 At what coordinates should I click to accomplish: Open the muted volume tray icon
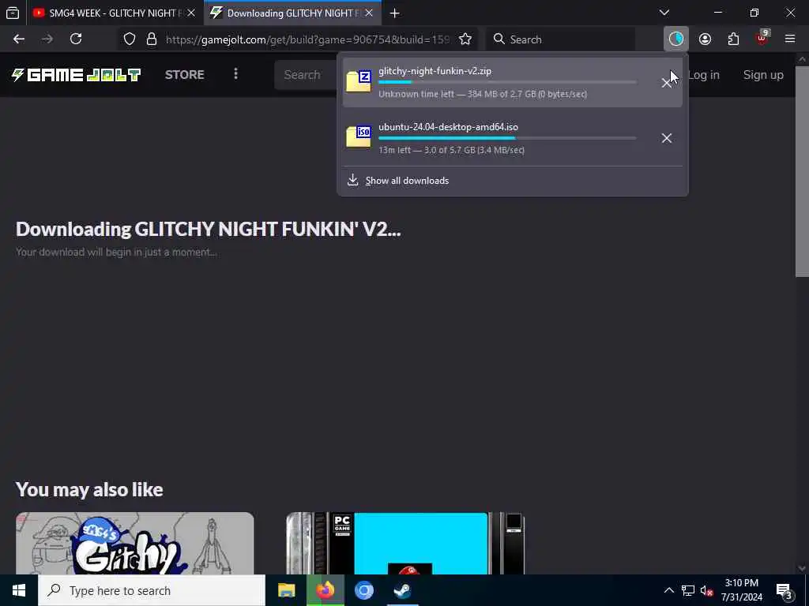point(707,590)
